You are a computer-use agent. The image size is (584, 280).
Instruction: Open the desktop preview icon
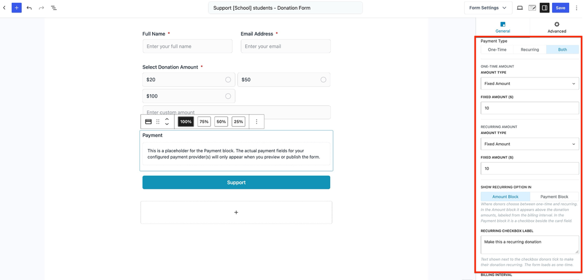(x=520, y=8)
